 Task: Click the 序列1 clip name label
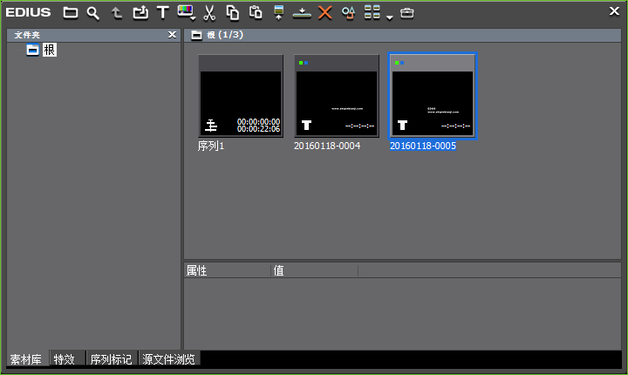[211, 147]
